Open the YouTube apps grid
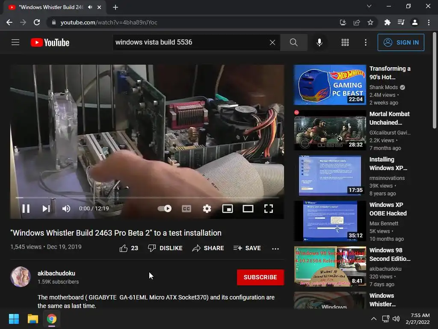The height and width of the screenshot is (329, 438). tap(345, 42)
